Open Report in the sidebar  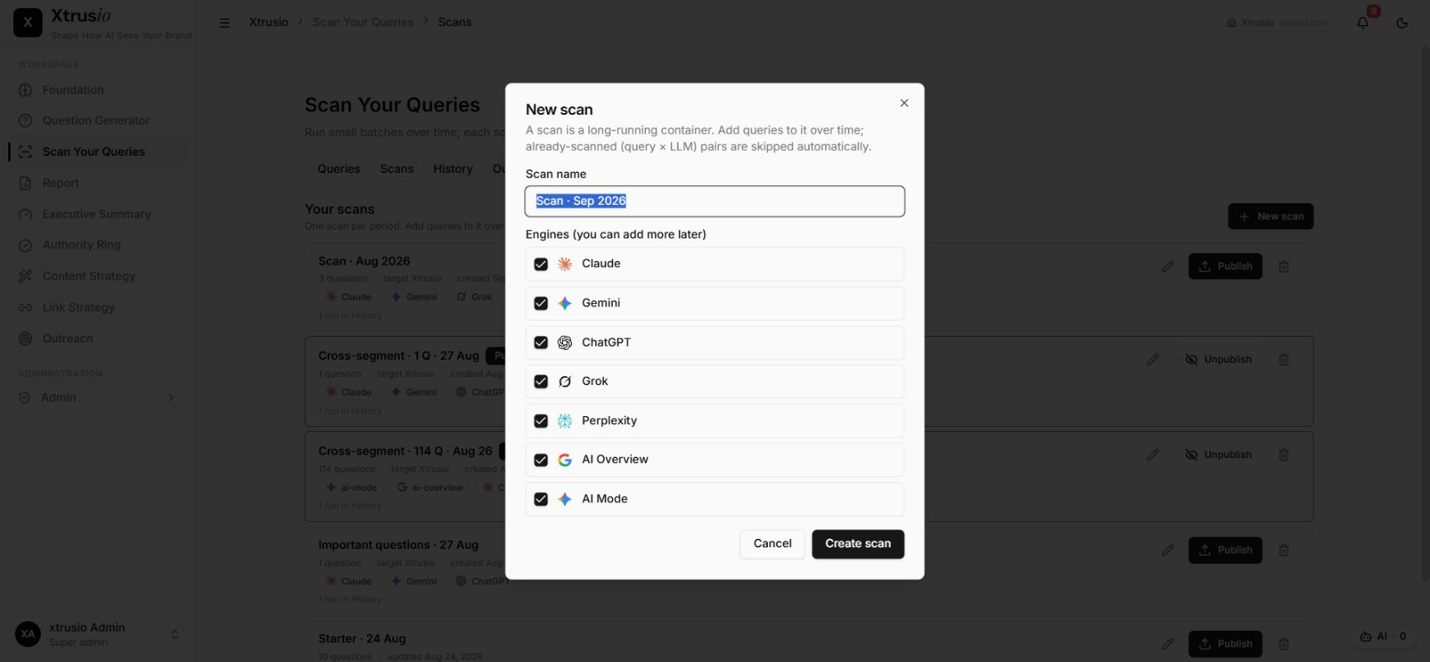tap(98, 184)
